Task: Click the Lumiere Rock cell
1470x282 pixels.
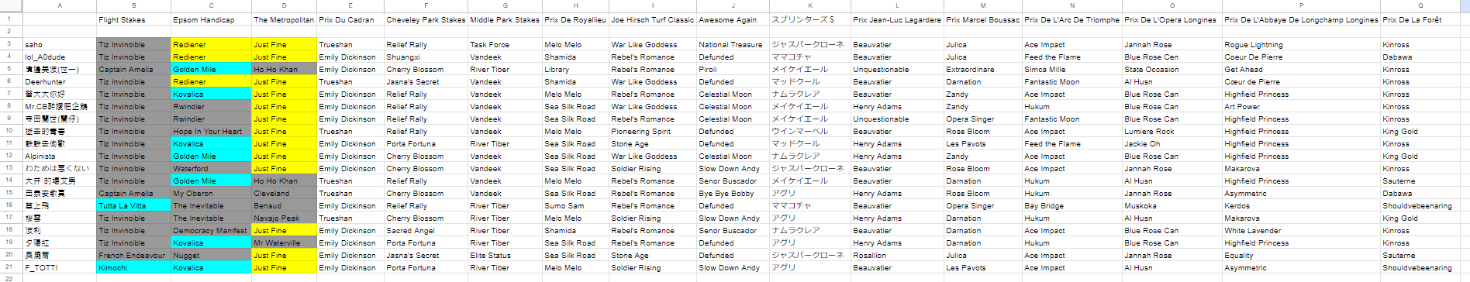Action: (x=1172, y=131)
